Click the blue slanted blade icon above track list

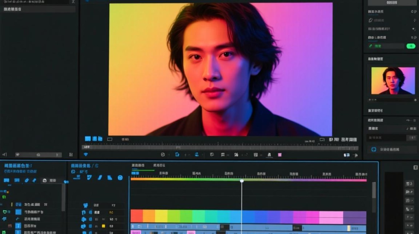(100, 178)
